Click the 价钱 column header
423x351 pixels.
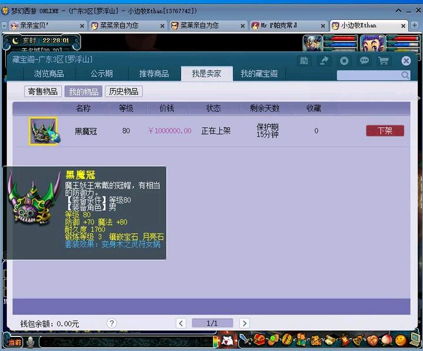click(x=167, y=109)
